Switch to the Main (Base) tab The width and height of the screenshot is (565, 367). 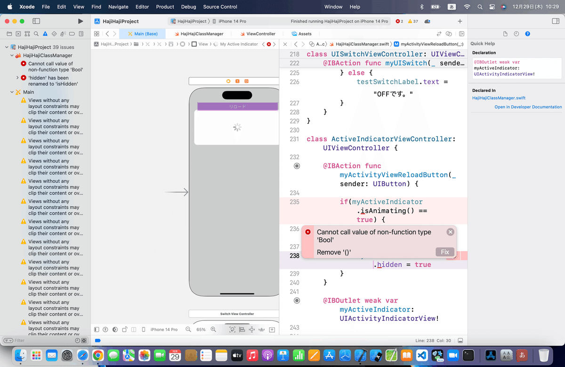click(x=143, y=34)
